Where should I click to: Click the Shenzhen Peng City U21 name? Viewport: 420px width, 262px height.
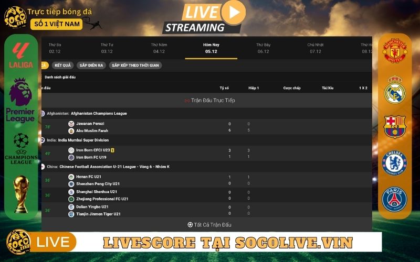coord(98,184)
